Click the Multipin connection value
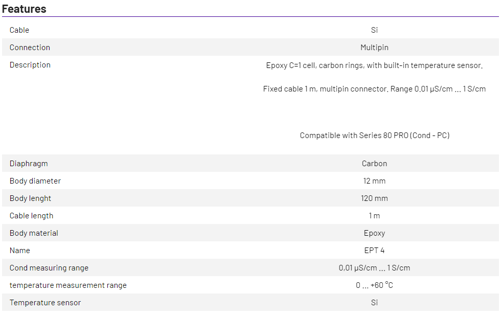Screen dimensions: 501x316 [374, 48]
